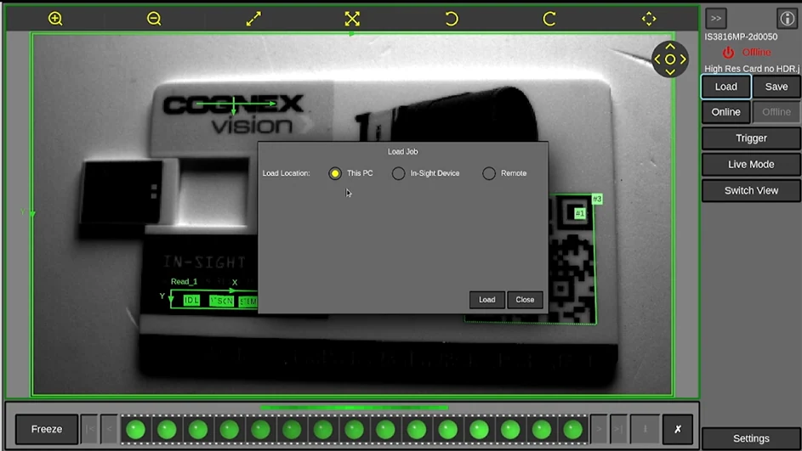This screenshot has width=802, height=451.
Task: Choose Remote as load location
Action: coord(489,173)
